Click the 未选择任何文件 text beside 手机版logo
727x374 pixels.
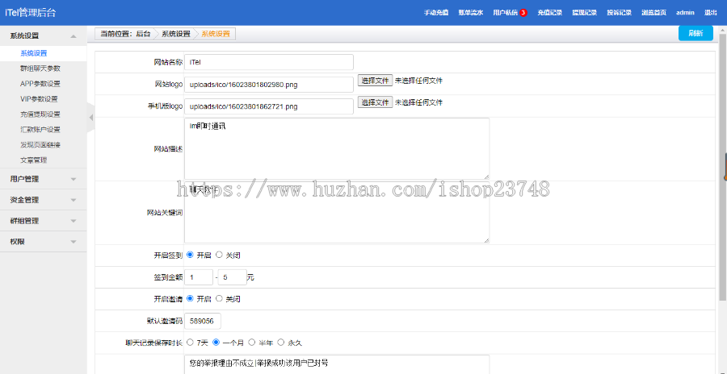418,102
